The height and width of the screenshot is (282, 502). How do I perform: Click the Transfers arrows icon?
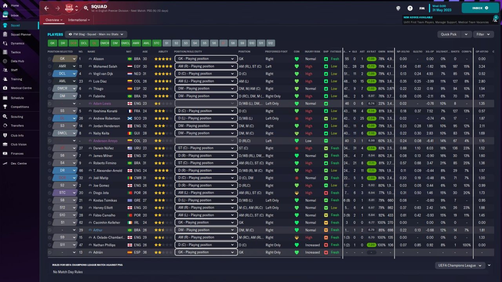tap(5, 126)
